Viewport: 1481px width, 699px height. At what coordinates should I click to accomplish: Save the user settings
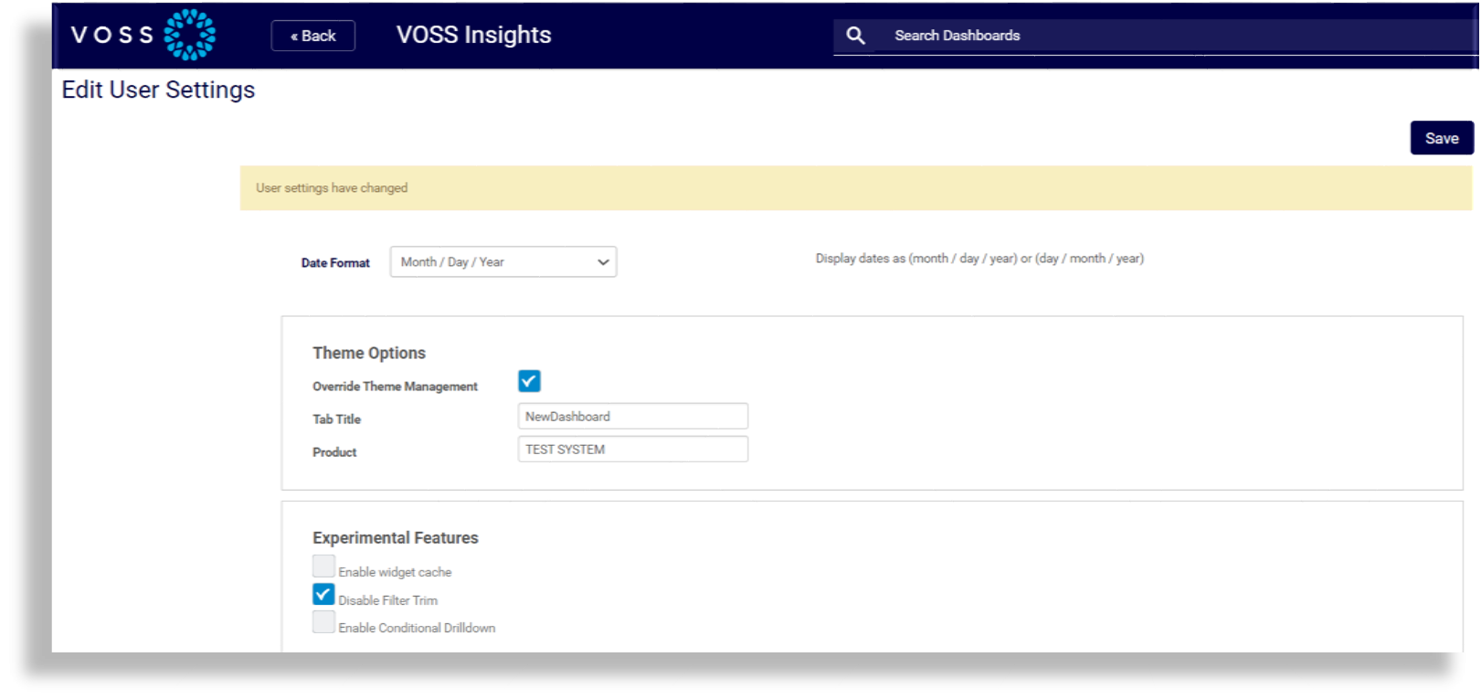tap(1441, 138)
